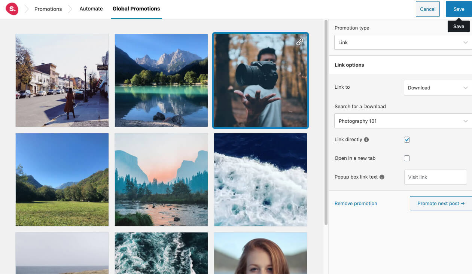Select the pink sunset river thumbnail
The height and width of the screenshot is (274, 472).
coord(161,180)
